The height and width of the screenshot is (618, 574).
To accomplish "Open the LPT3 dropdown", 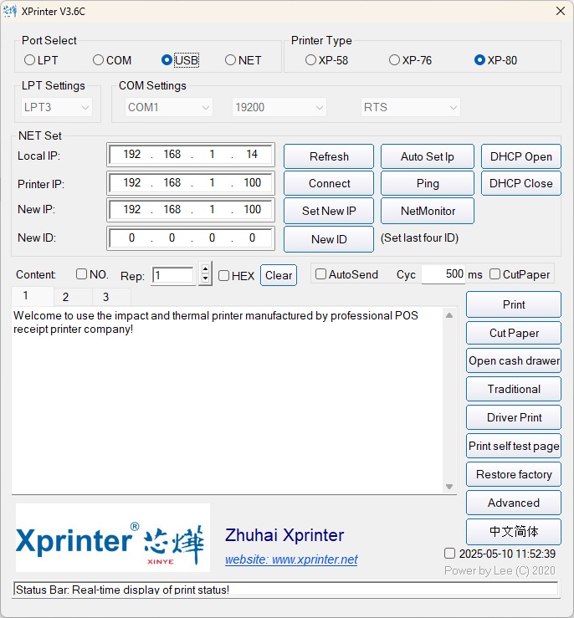I will coord(56,107).
